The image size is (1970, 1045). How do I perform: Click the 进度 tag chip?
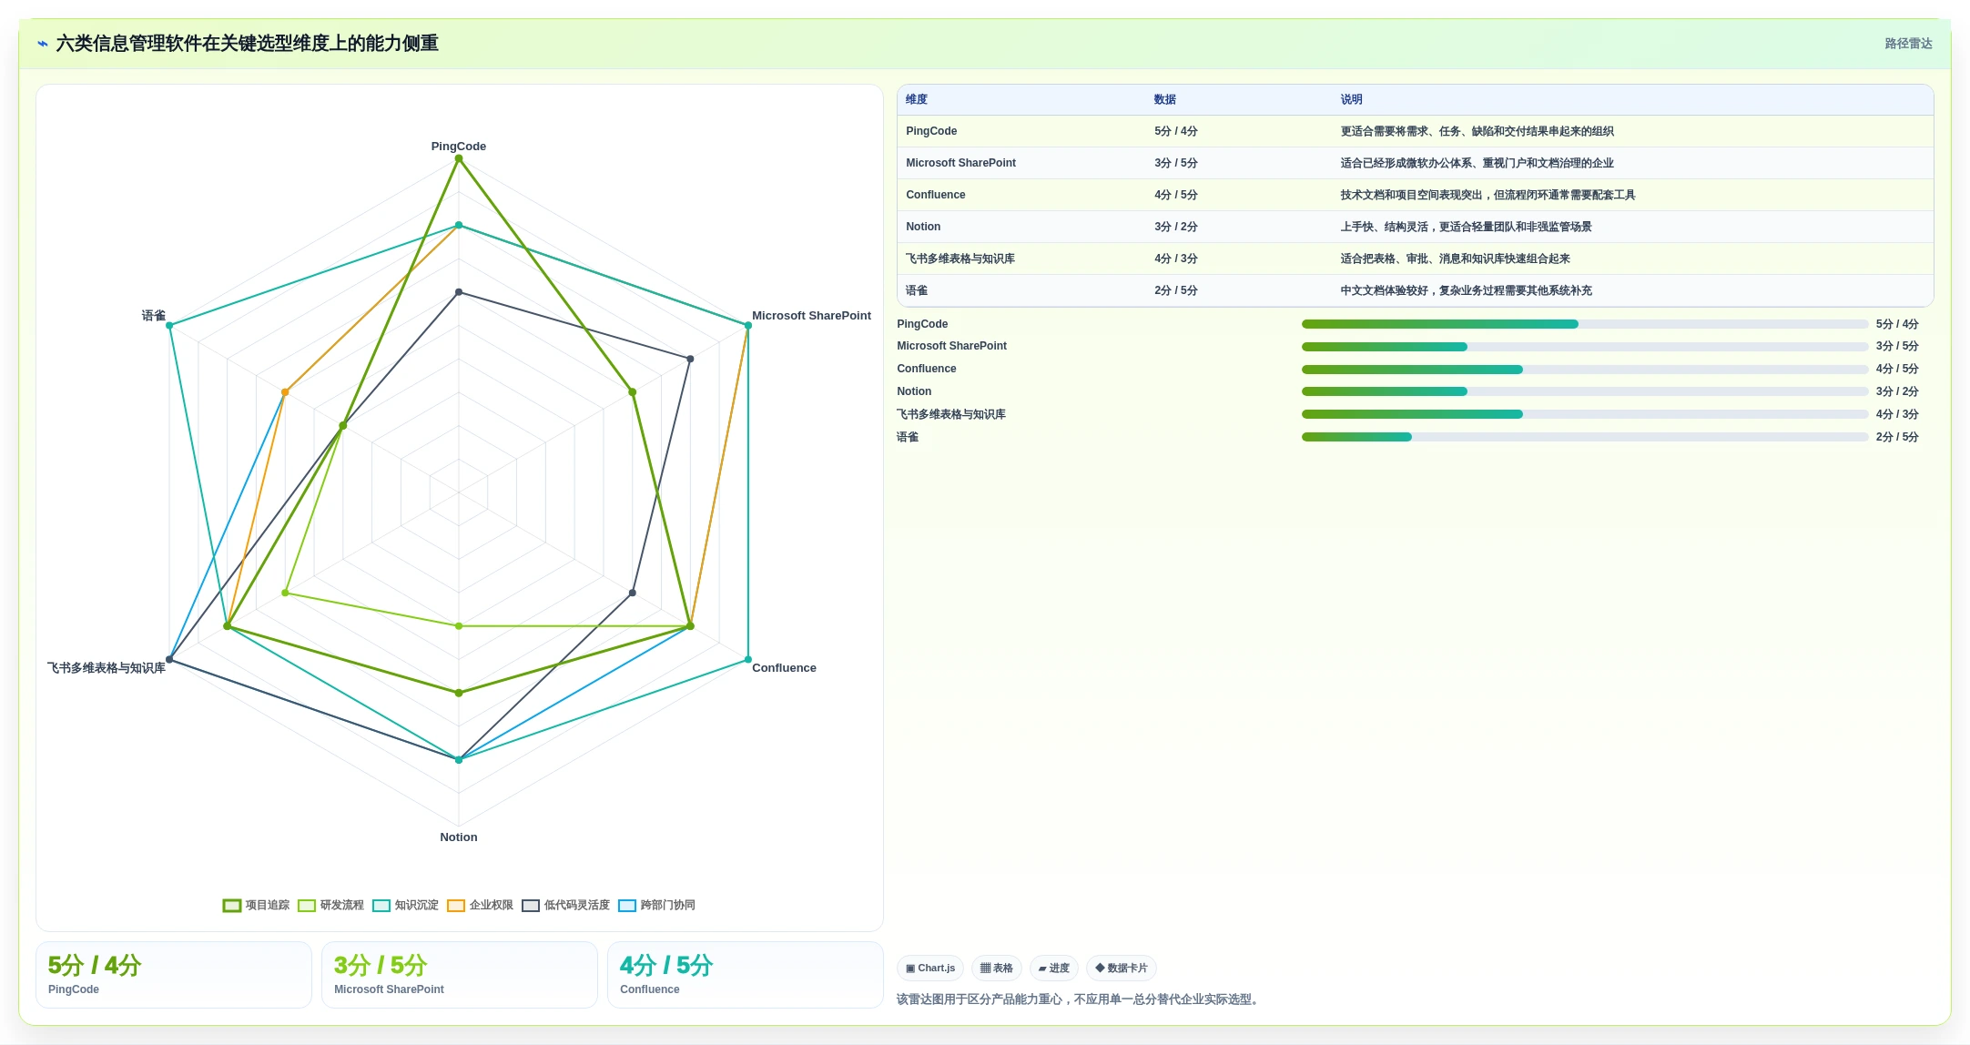pos(1054,969)
